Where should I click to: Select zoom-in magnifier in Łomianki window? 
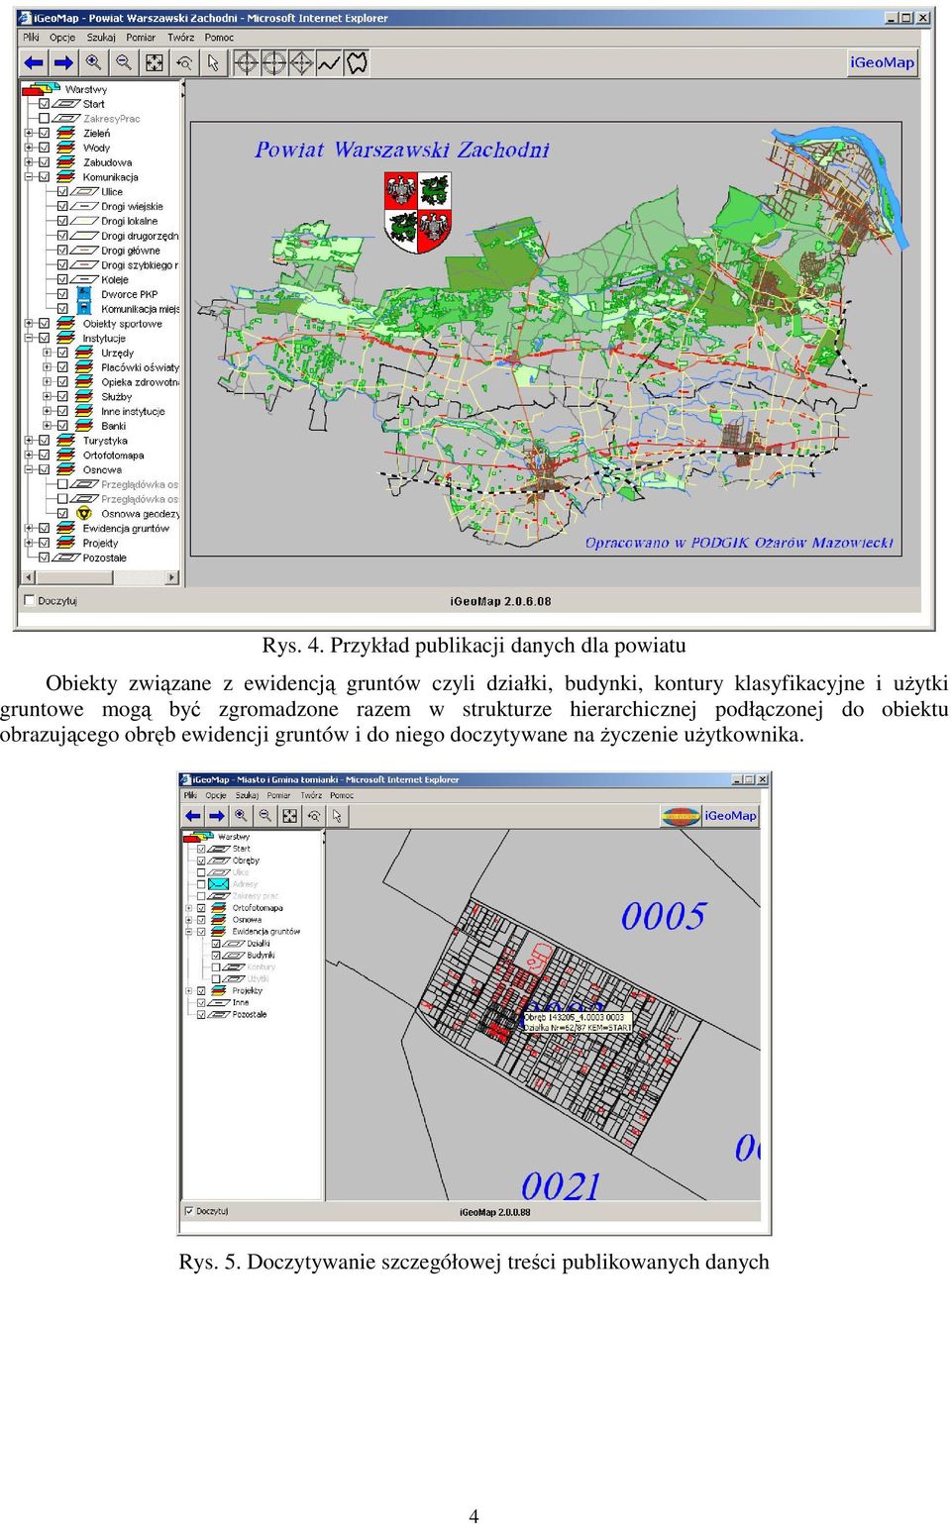coord(241,816)
